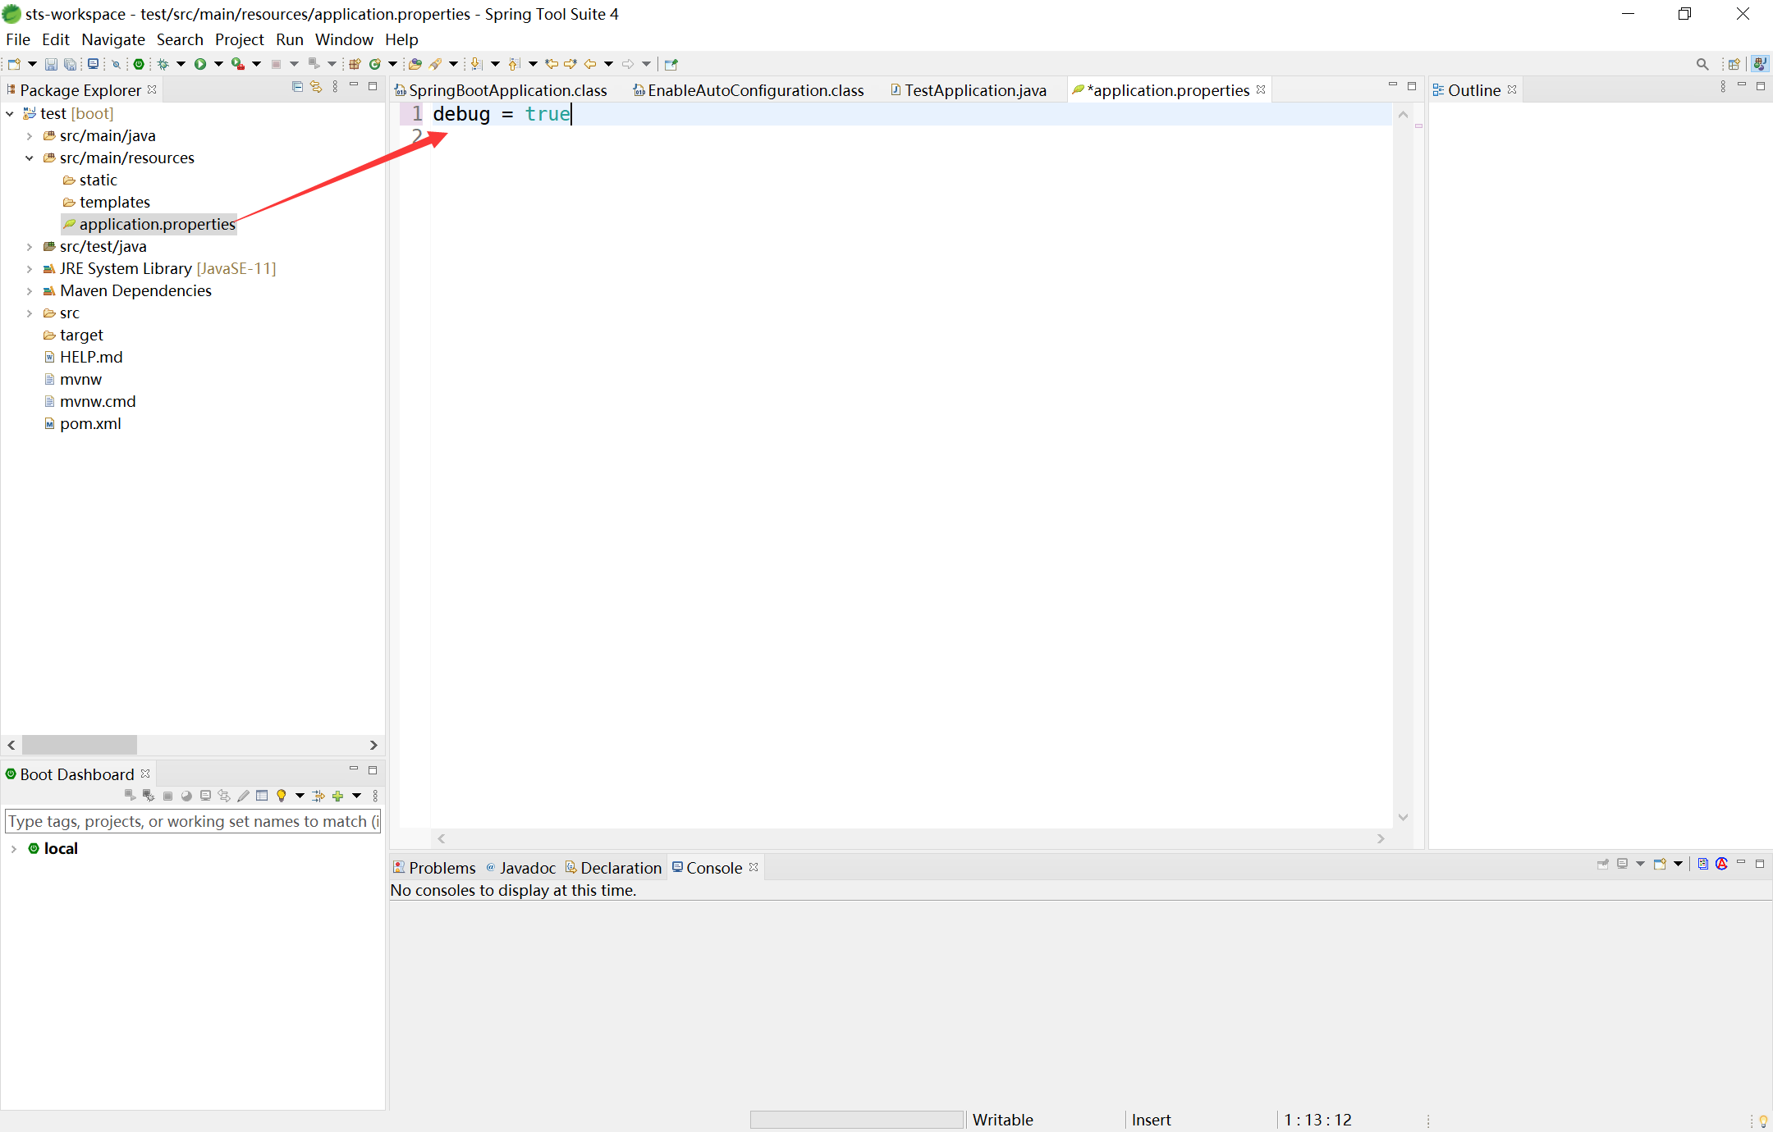Switch to the TestApplication.java tab
1773x1132 pixels.
tap(974, 90)
